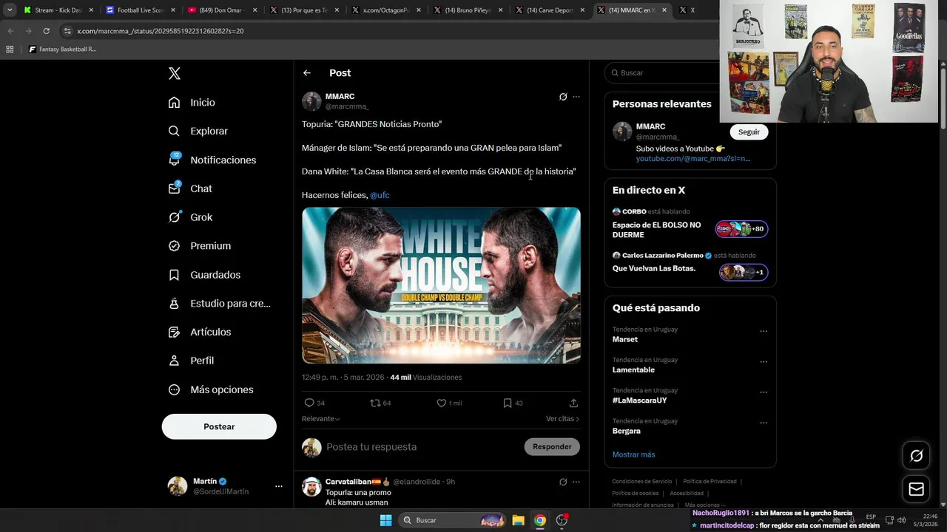Open Chrome from taskbar
The width and height of the screenshot is (947, 532).
pyautogui.click(x=540, y=520)
